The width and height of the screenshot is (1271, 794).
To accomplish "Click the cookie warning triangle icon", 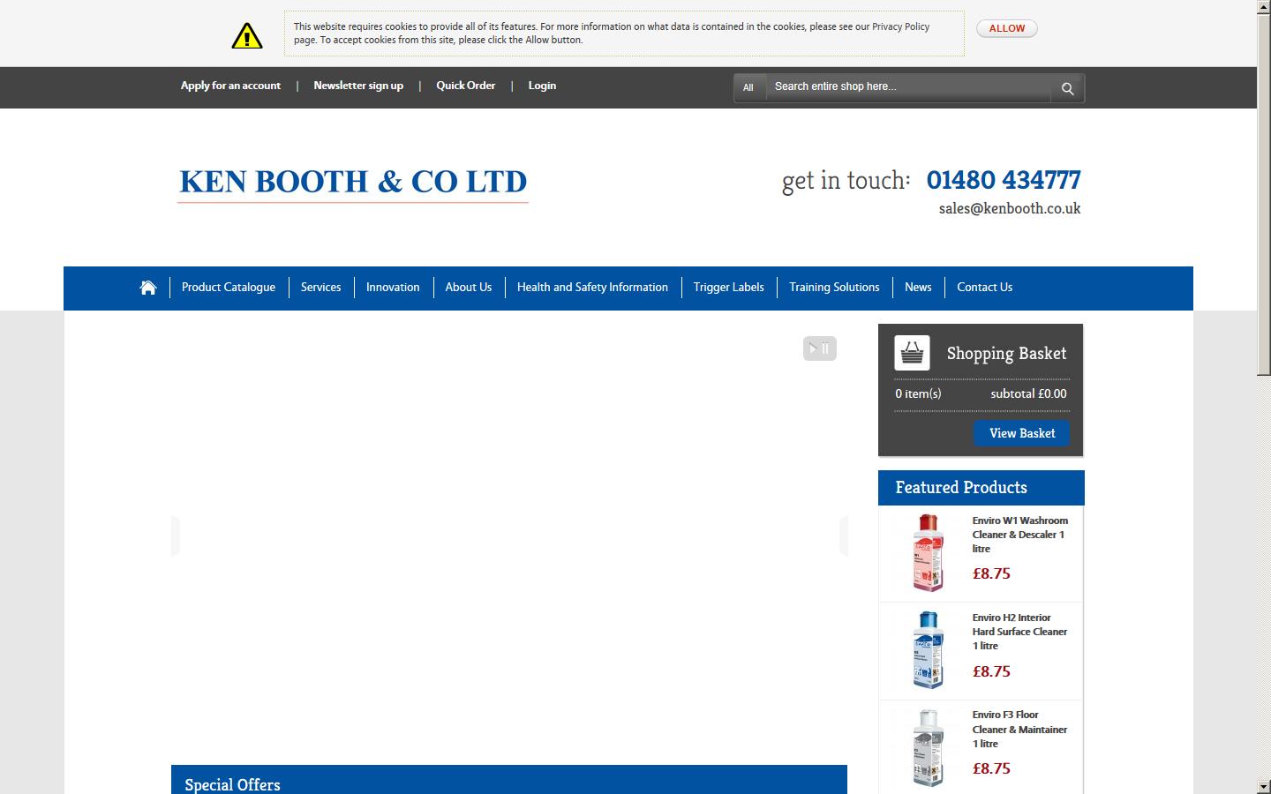I will 245,36.
